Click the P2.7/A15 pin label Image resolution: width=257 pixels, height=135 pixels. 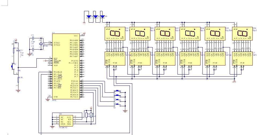pyautogui.click(x=74, y=97)
